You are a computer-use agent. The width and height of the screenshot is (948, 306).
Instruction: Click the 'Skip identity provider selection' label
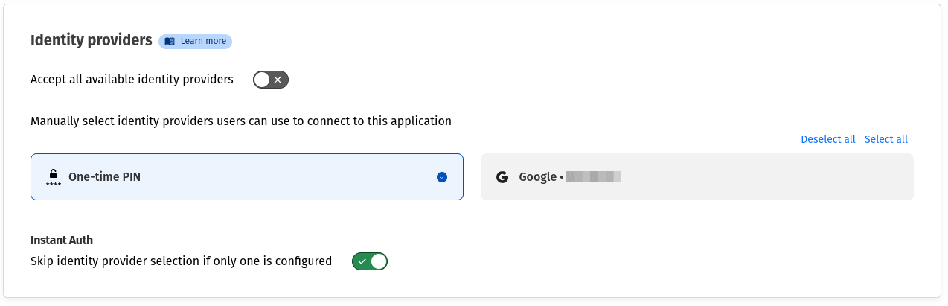tap(181, 261)
